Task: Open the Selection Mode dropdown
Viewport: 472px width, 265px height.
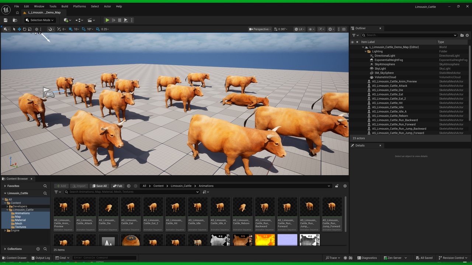Action: 40,20
